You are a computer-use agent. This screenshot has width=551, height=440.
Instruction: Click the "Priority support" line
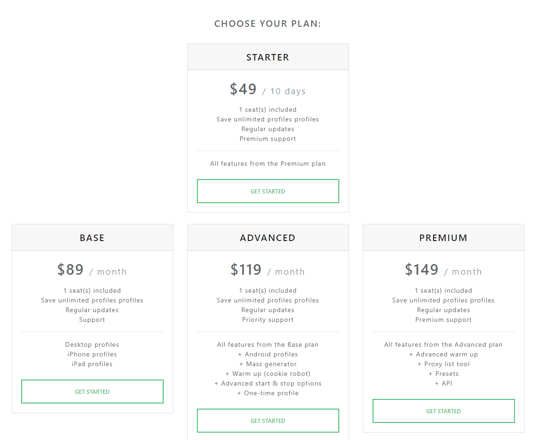tap(268, 319)
